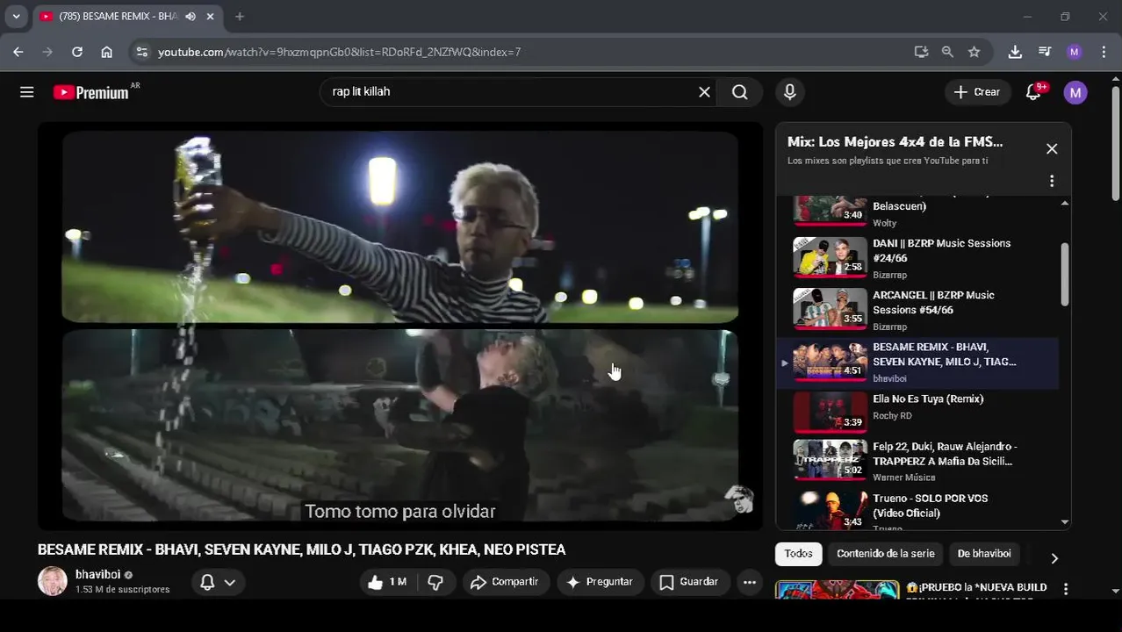Click the address bar URL

click(339, 52)
